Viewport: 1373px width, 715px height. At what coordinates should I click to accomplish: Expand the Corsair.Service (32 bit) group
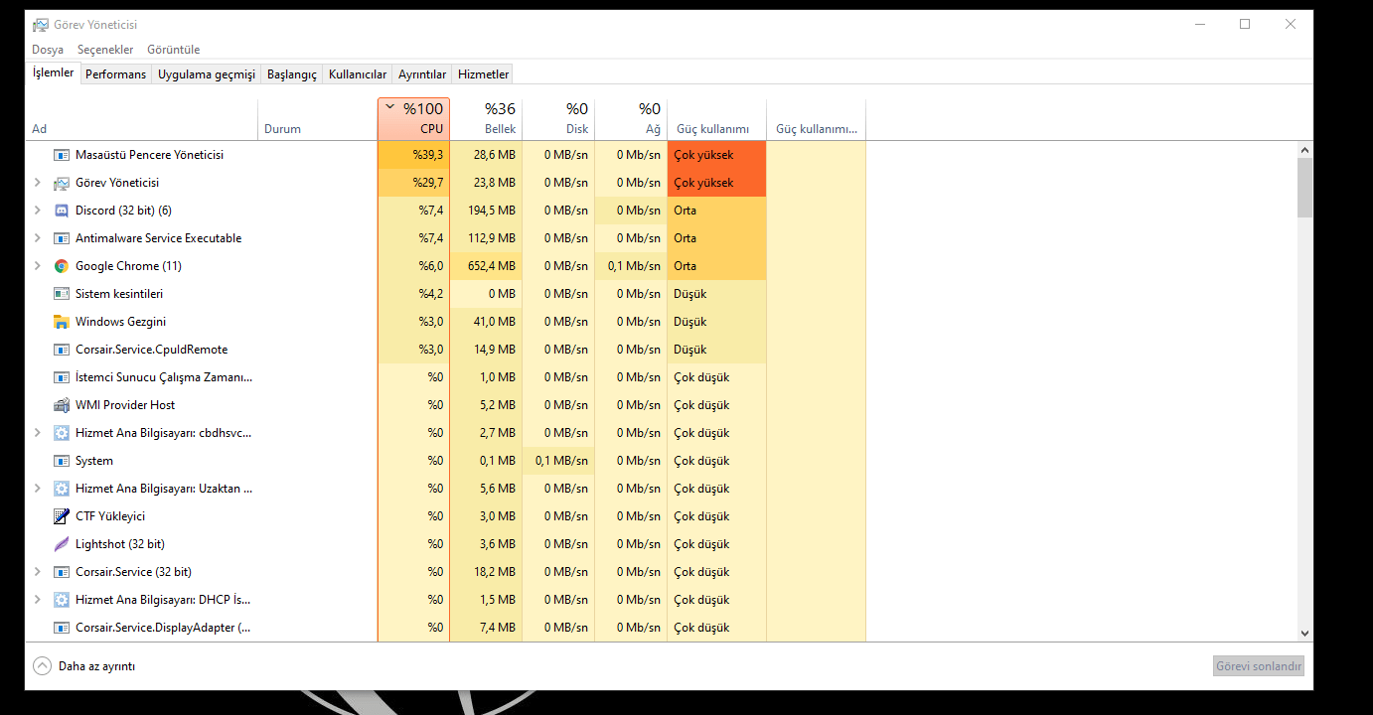click(38, 572)
